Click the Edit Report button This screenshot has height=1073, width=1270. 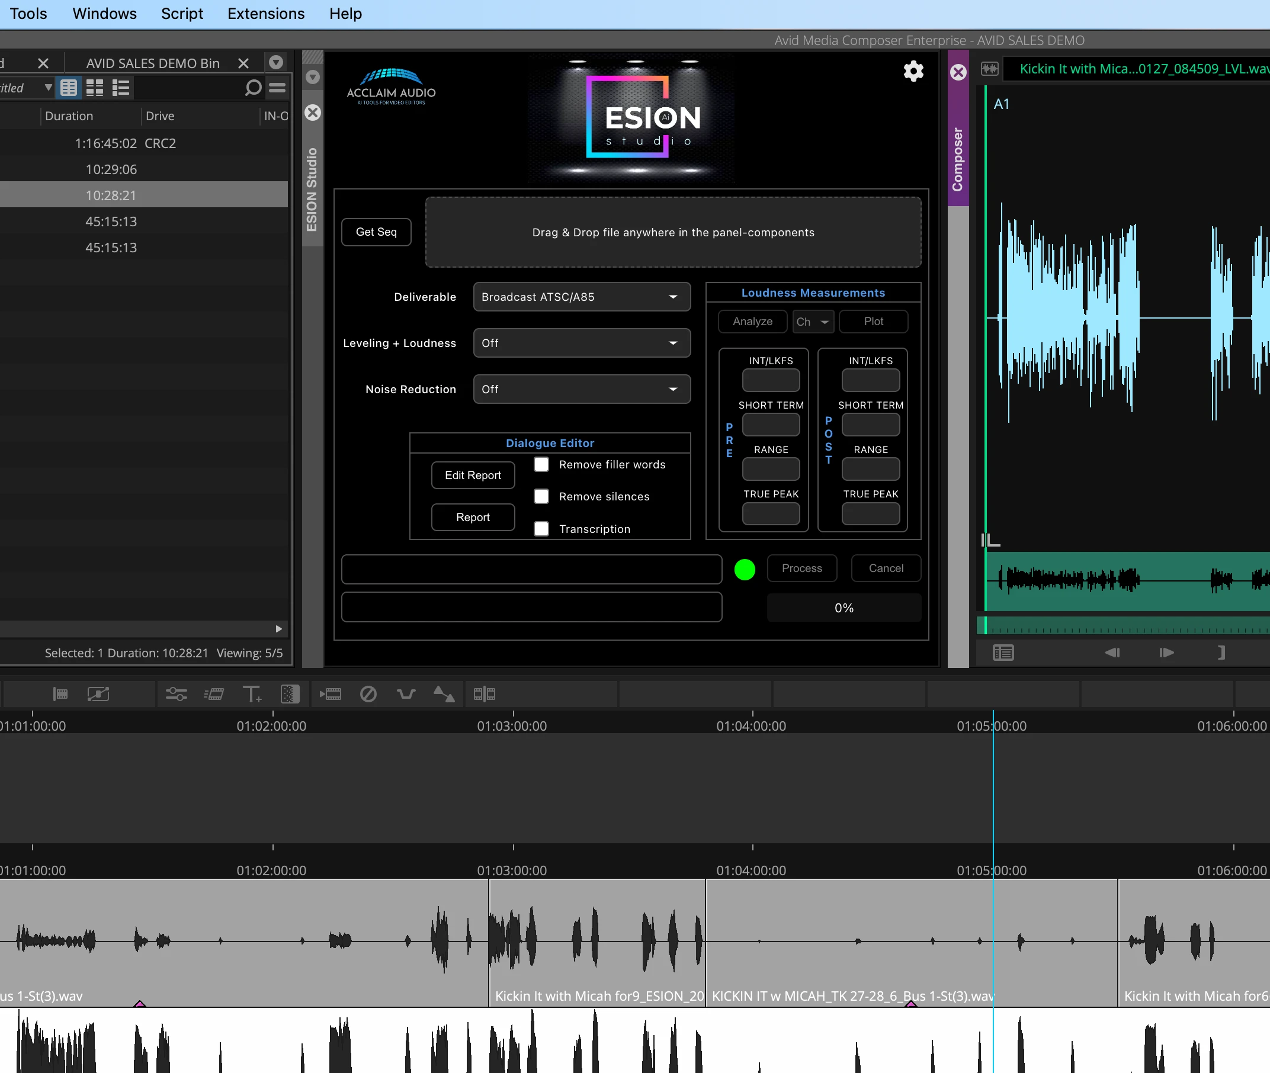point(473,475)
